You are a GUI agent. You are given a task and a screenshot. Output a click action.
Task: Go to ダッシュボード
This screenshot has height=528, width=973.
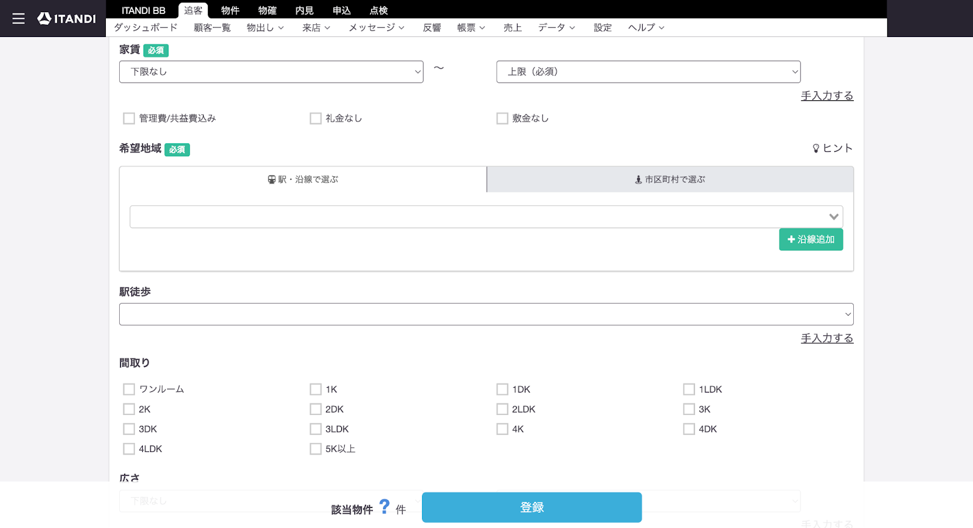point(146,28)
